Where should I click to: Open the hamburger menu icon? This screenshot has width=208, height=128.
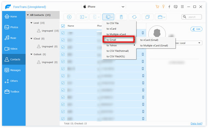click(182, 7)
